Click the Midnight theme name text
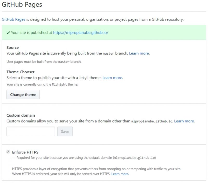Image resolution: width=208 pixels, height=183 pixels. point(59,84)
